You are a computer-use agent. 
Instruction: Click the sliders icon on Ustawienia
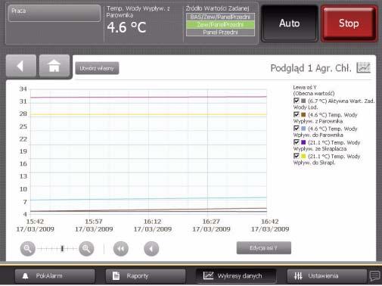coord(298,276)
